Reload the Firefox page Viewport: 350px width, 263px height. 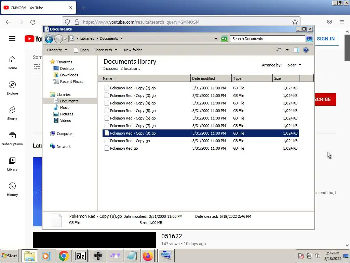click(33, 22)
